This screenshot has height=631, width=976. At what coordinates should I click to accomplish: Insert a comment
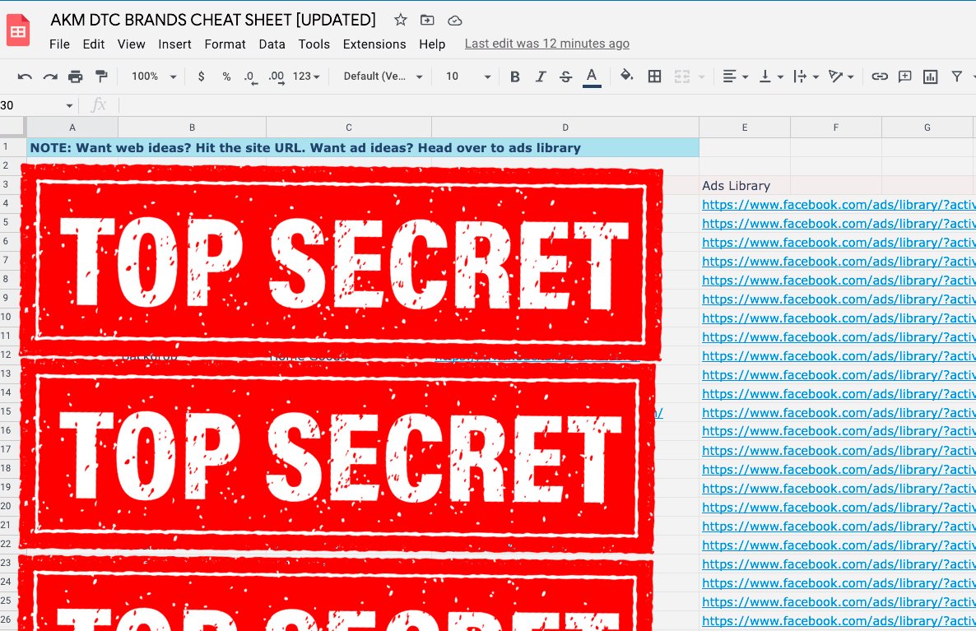pos(904,77)
